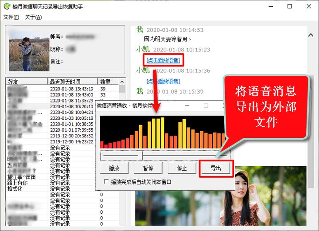Click count 39 in first friend row

[103, 89]
